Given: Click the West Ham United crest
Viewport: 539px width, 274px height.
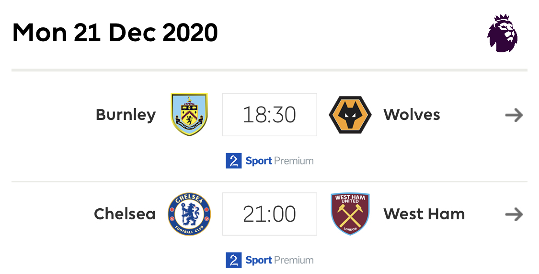Looking at the screenshot, I should 350,214.
